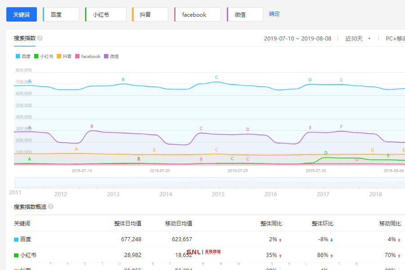Select the 搜索指数 tab
405x270 pixels.
pyautogui.click(x=25, y=38)
